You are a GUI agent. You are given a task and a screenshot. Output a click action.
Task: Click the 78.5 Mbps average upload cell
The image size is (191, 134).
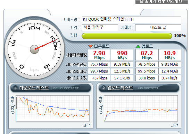coord(147,64)
